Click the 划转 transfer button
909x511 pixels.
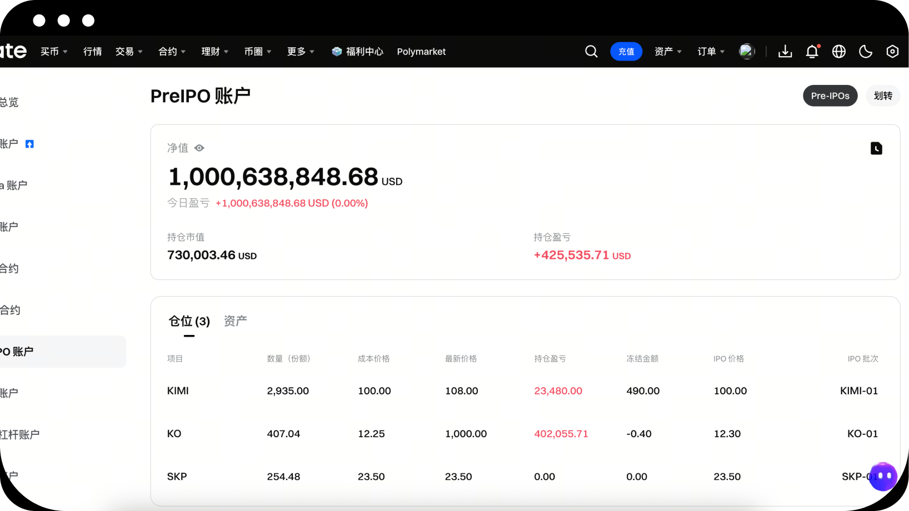[x=883, y=96]
